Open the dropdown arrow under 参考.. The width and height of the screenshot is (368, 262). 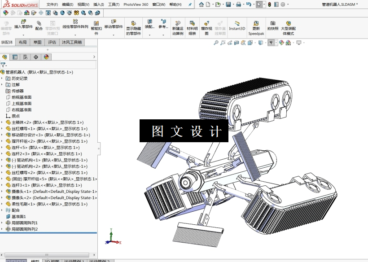(x=163, y=35)
